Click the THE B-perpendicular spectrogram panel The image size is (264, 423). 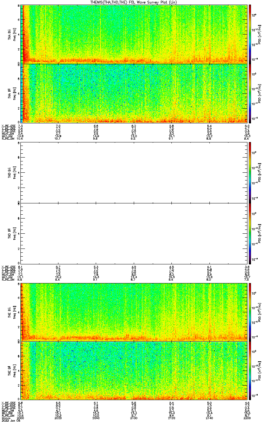(x=134, y=312)
